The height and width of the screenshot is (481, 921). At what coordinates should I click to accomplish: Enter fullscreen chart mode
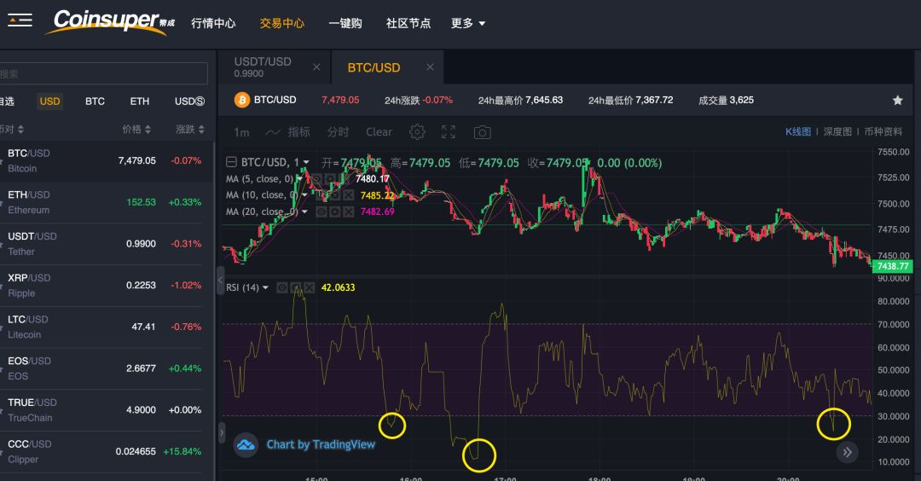coord(449,132)
